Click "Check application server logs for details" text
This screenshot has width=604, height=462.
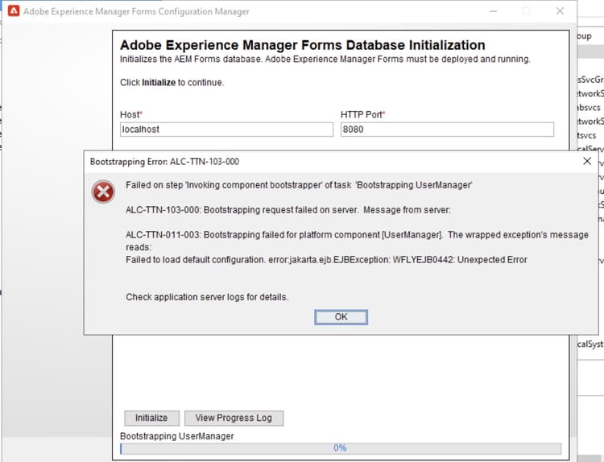(207, 297)
